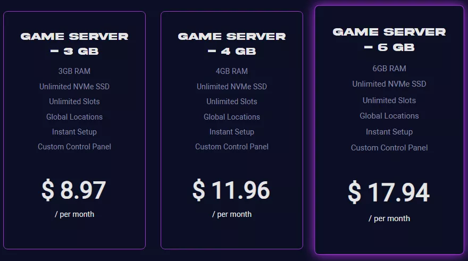Screen dimensions: 468x261
Task: Click Unlimited NVMe SSD in 6 GB card
Action: (389, 84)
